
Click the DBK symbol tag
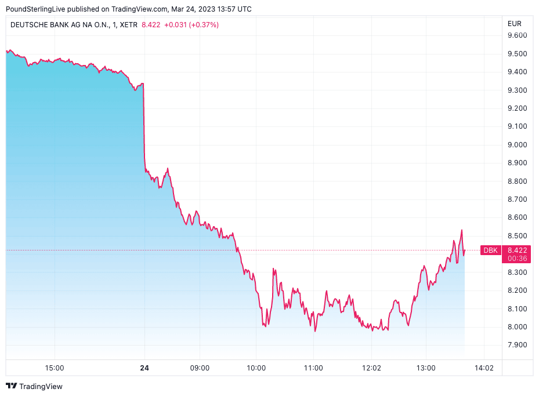(491, 250)
